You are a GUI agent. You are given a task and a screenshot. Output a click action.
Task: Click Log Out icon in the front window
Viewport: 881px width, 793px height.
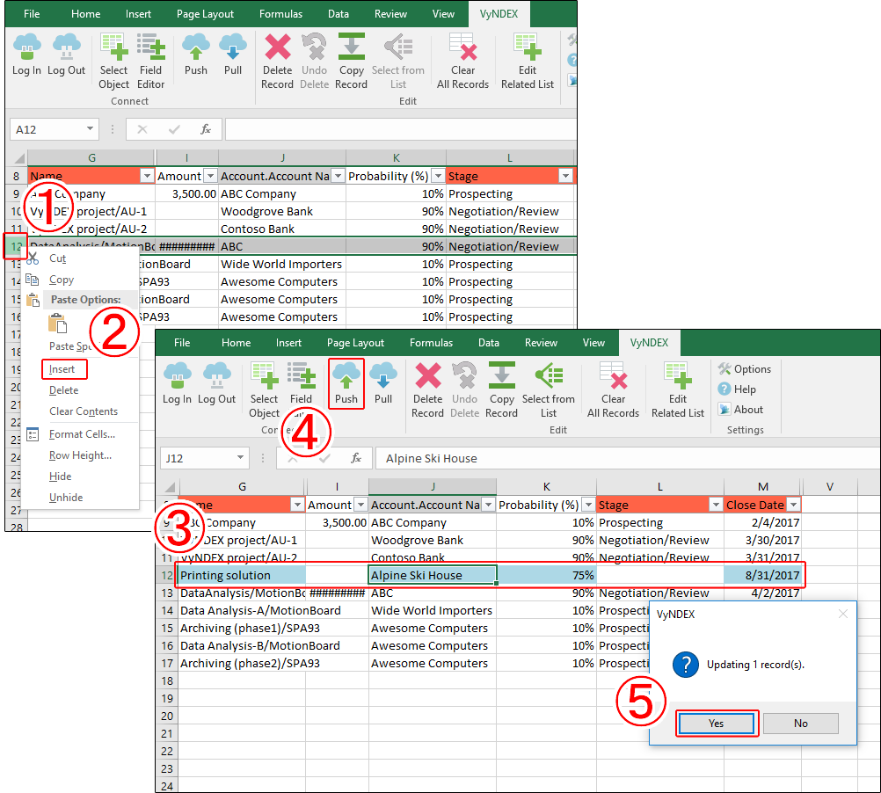[216, 383]
